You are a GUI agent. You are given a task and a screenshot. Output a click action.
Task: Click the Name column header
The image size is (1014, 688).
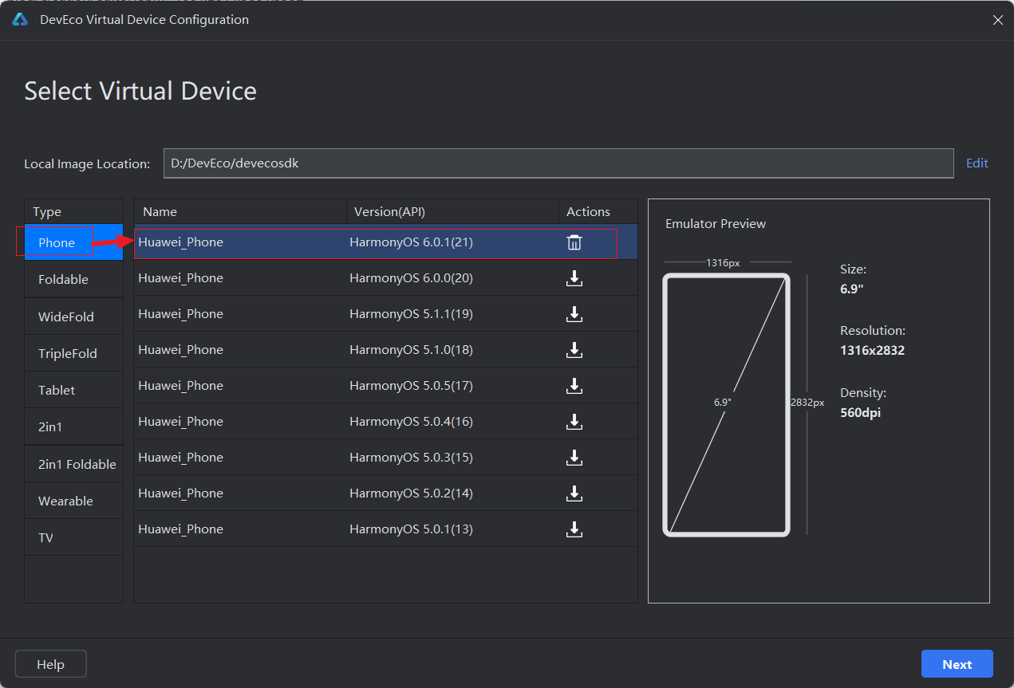[240, 211]
